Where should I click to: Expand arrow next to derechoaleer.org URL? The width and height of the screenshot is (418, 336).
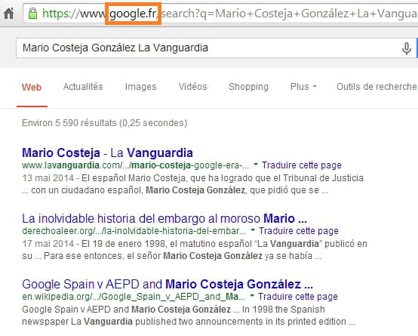(253, 230)
